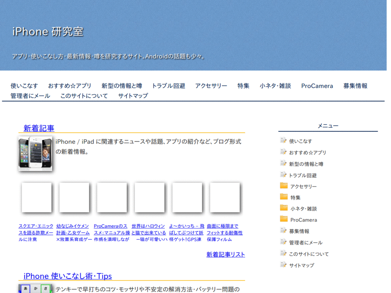This screenshot has height=293, width=391.
Task: Open 使いこなす in top navigation
Action: pyautogui.click(x=24, y=86)
